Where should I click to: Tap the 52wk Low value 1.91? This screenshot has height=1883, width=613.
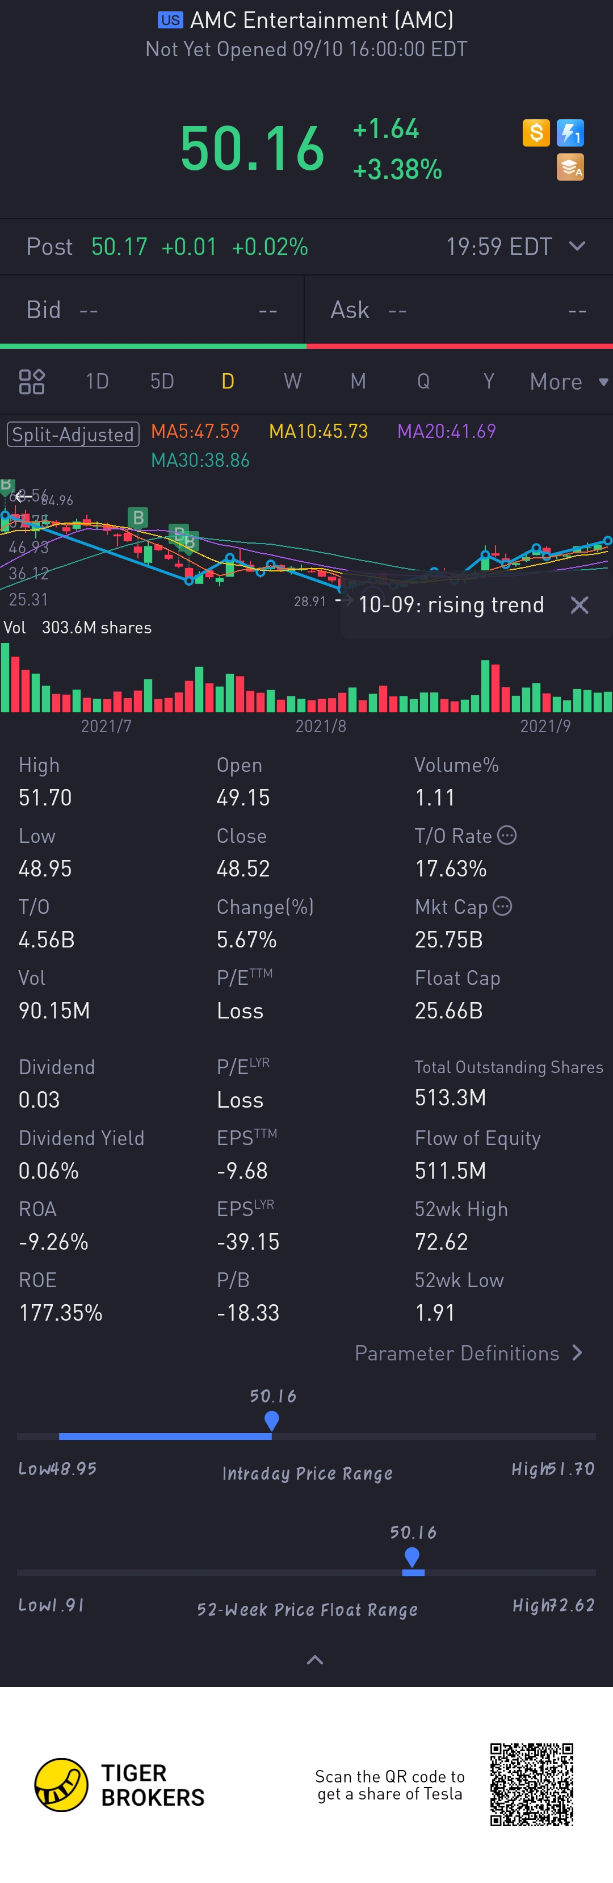click(x=435, y=1312)
